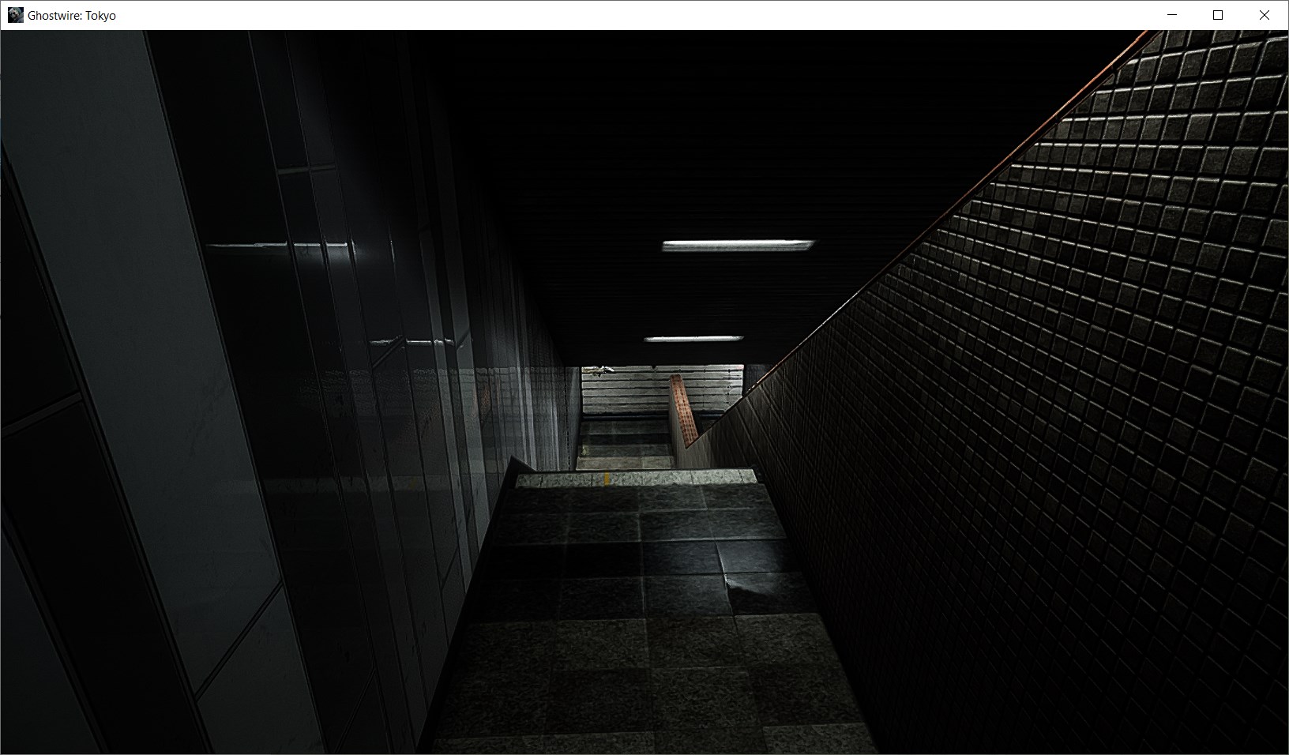Click the yellow mark on the landing edge
The height and width of the screenshot is (755, 1289).
(x=606, y=478)
